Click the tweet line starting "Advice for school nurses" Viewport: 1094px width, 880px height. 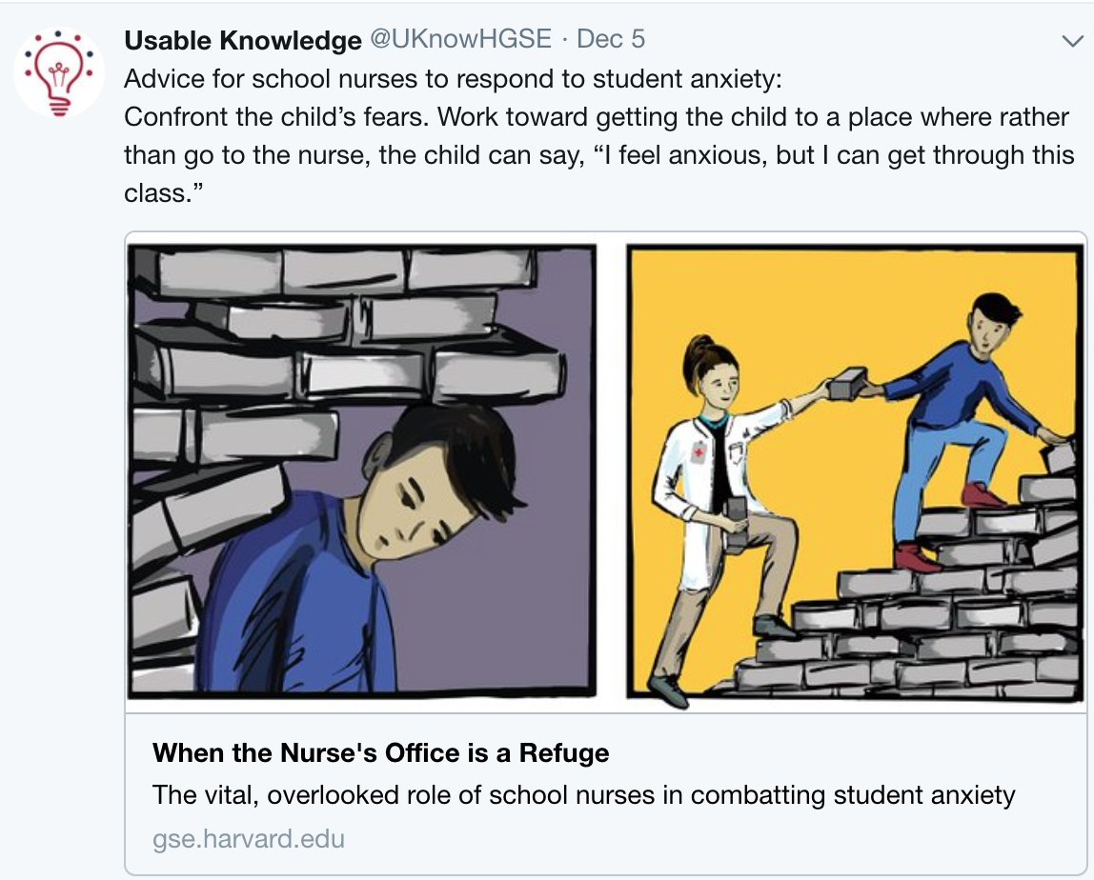pos(453,78)
